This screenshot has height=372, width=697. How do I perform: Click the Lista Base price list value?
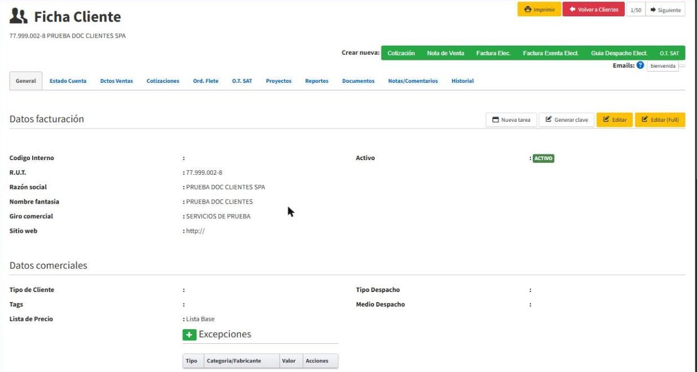pos(200,319)
